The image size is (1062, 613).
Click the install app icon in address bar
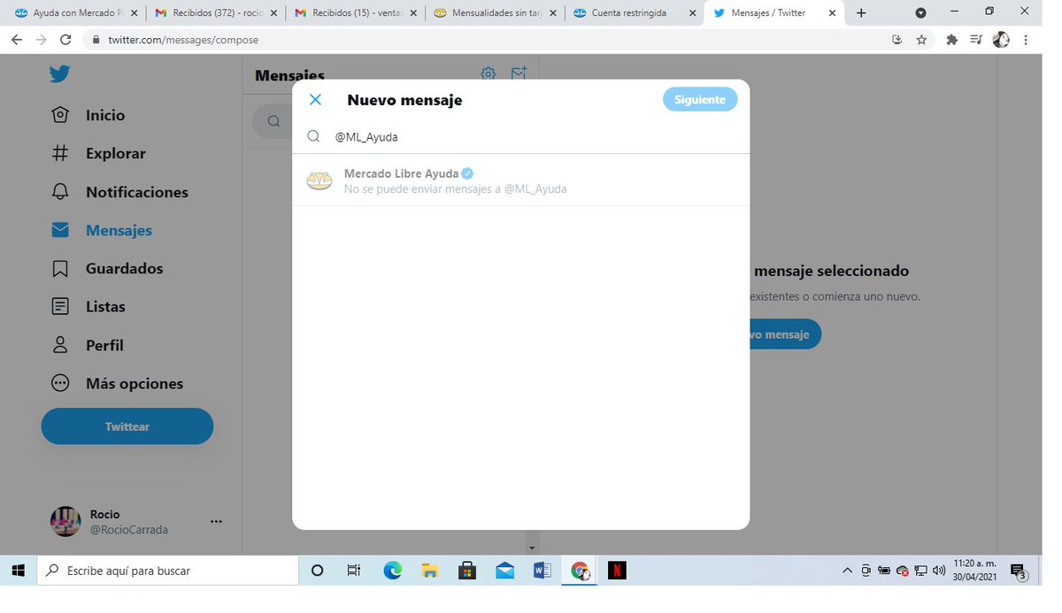(x=897, y=40)
